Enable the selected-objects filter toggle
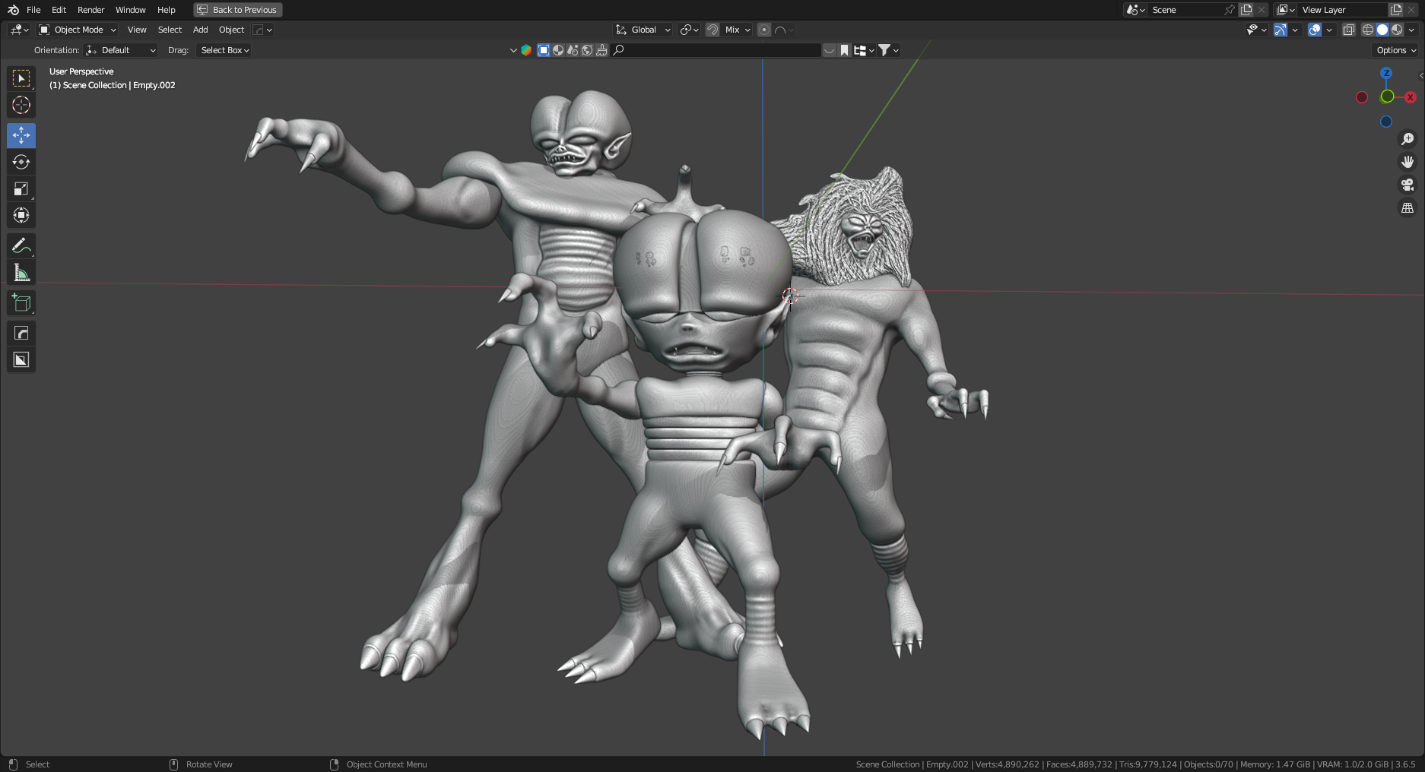 coord(544,50)
